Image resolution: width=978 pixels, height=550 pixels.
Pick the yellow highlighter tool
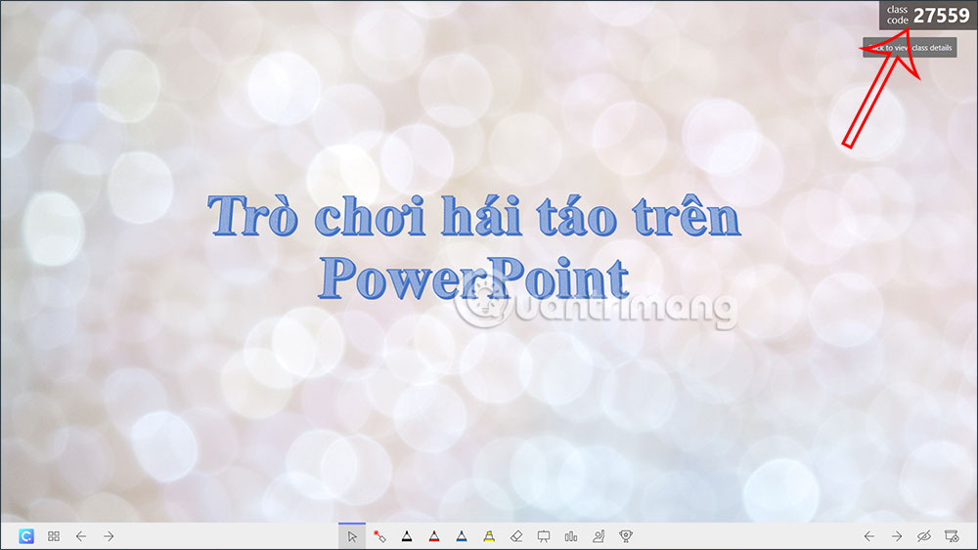[489, 536]
